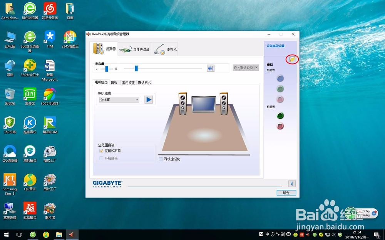
Task: Enable 耳机虚拟化 headphone virtualization checkbox
Action: tap(161, 159)
